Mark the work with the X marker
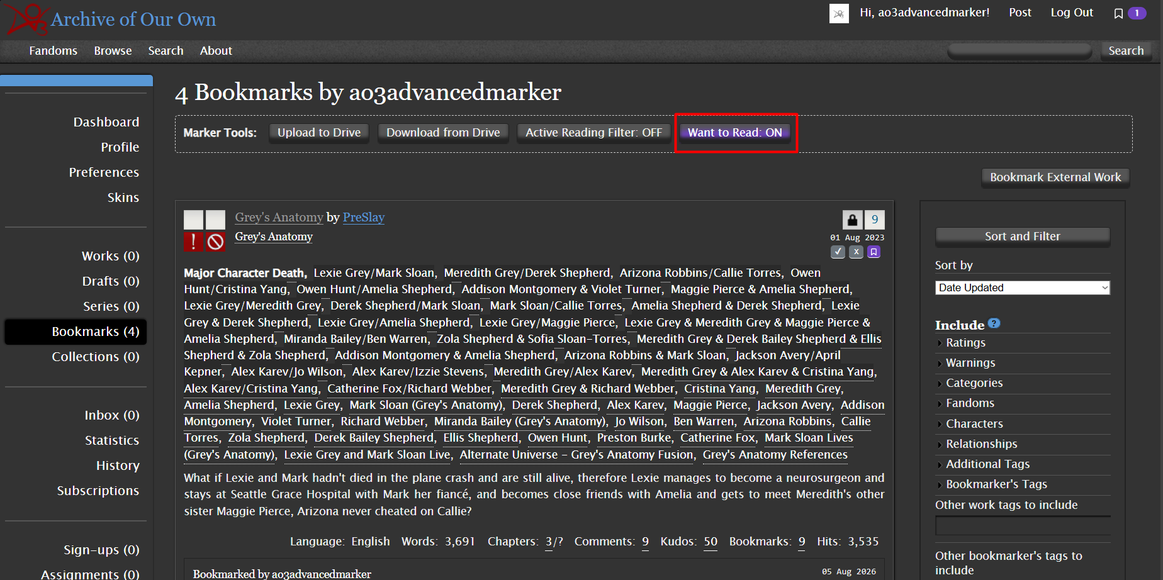Screen dimensions: 1163x580 click(856, 252)
